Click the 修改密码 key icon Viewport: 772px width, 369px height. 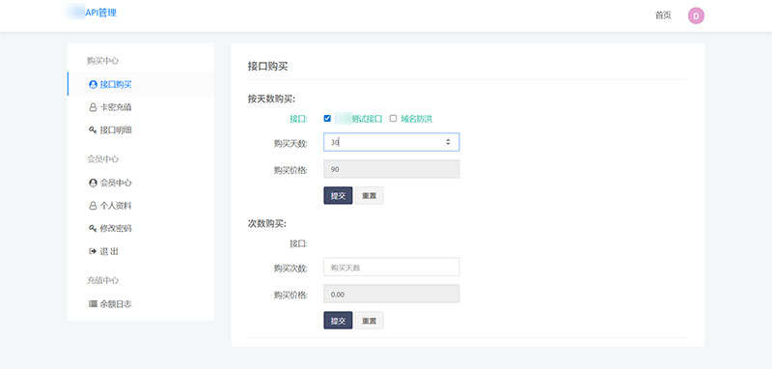(93, 229)
